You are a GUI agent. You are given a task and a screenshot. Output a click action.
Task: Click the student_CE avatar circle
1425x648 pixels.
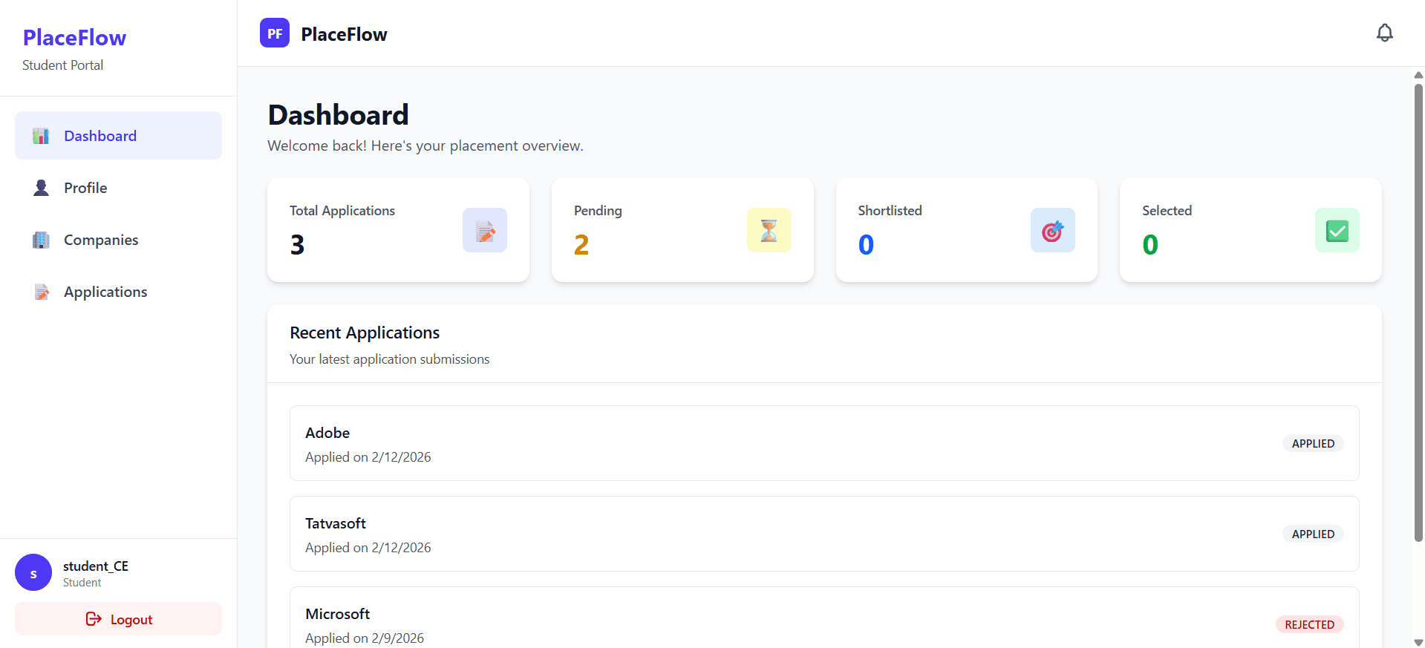[33, 572]
